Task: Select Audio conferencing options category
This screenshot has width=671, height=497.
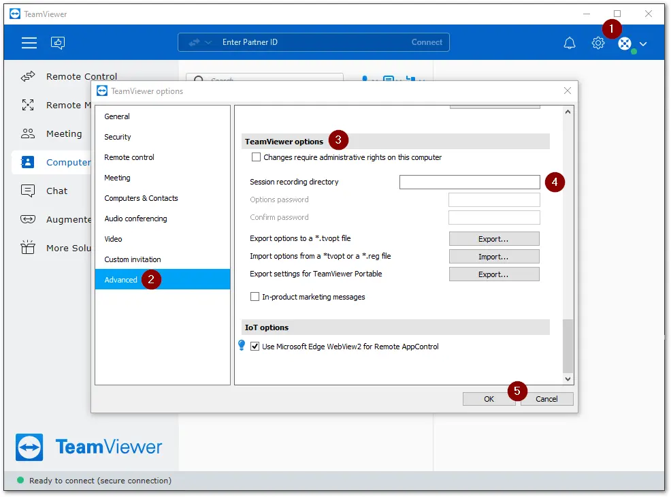Action: pos(163,219)
